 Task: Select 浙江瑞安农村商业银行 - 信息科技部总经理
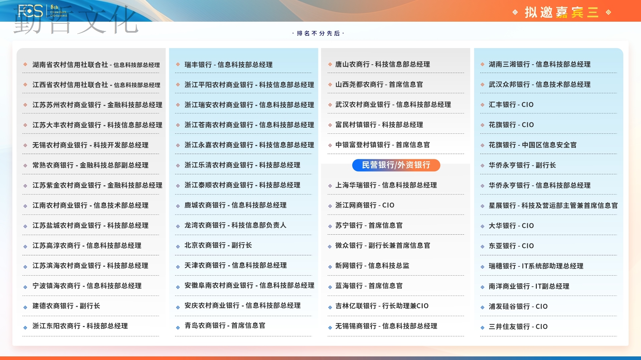point(249,105)
